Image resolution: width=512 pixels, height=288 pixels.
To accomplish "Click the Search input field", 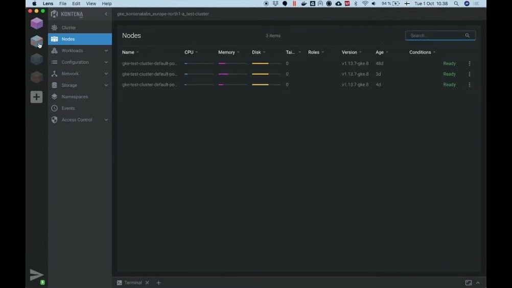I will point(437,36).
